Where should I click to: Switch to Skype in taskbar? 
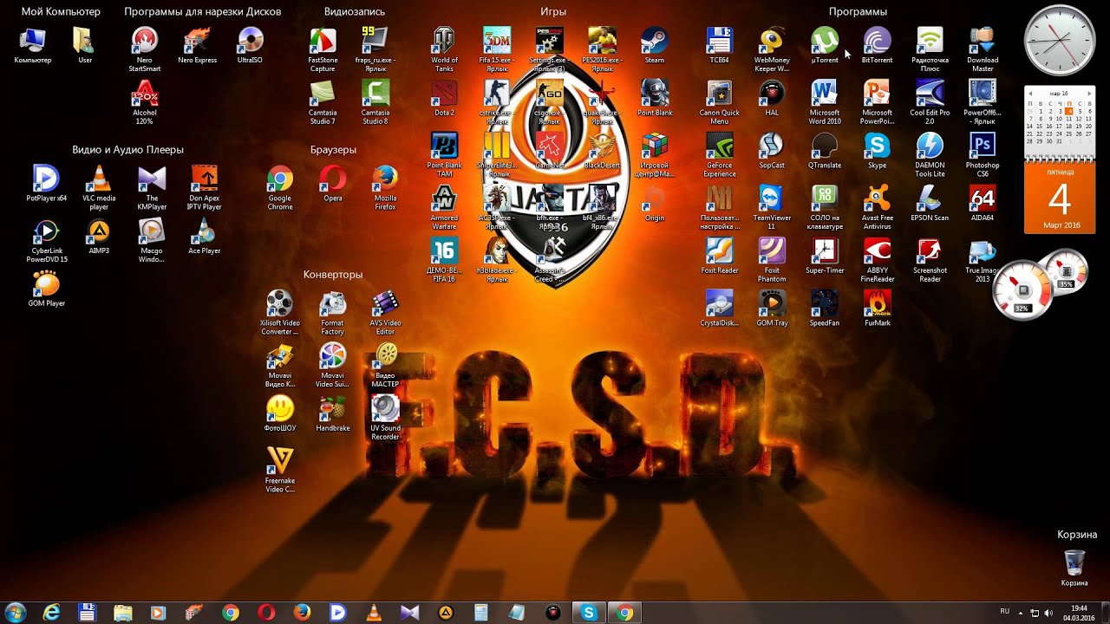(589, 613)
